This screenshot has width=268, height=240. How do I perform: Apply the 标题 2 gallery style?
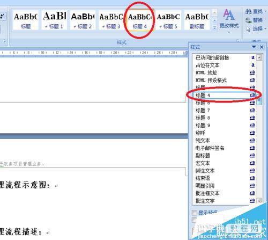point(83,20)
